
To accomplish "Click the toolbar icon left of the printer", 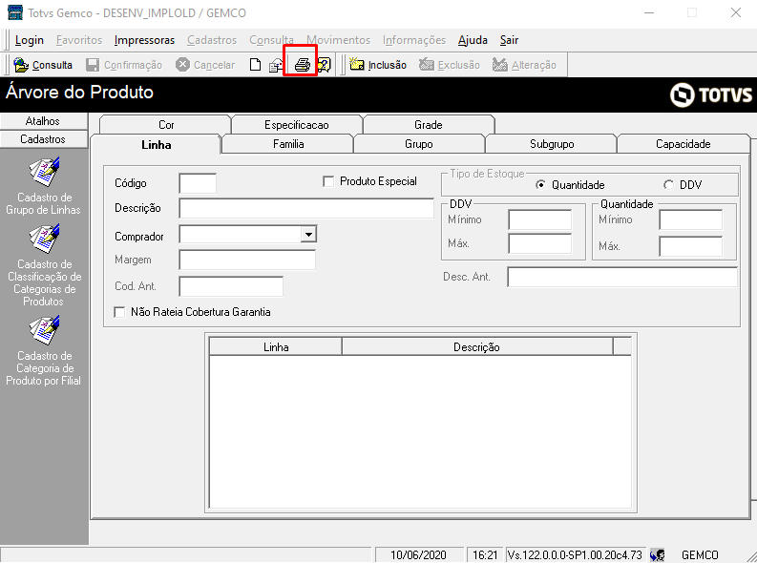I will tap(277, 66).
